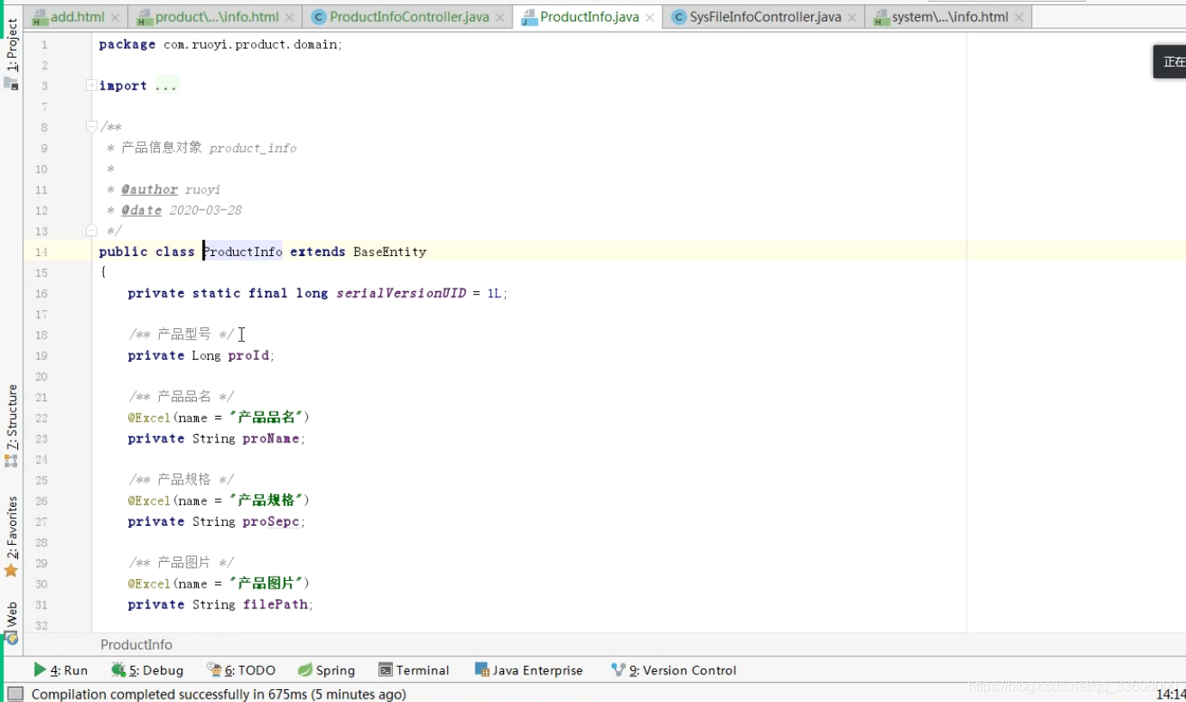Viewport: 1186px width, 702px height.
Task: Click the @date tag in Javadoc
Action: (x=141, y=211)
